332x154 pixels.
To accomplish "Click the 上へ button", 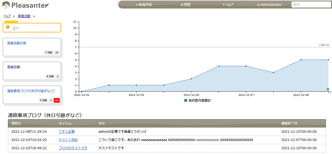I will point(32,28).
